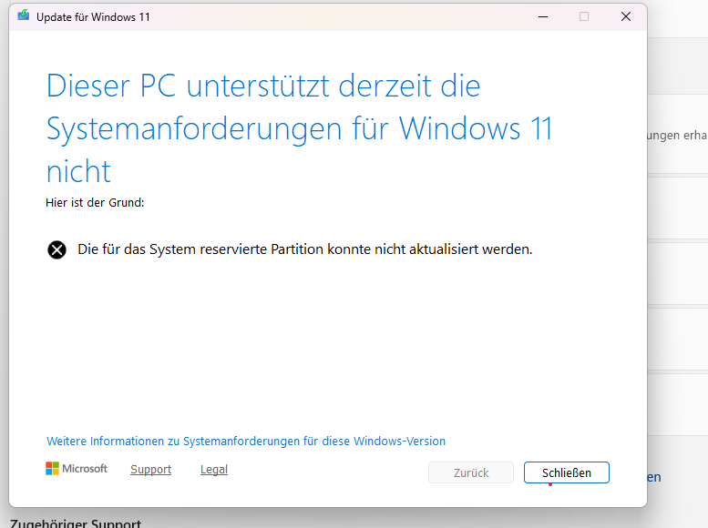Viewport: 708px width, 528px height.
Task: Click the Update für Windows 11 title icon
Action: (24, 16)
